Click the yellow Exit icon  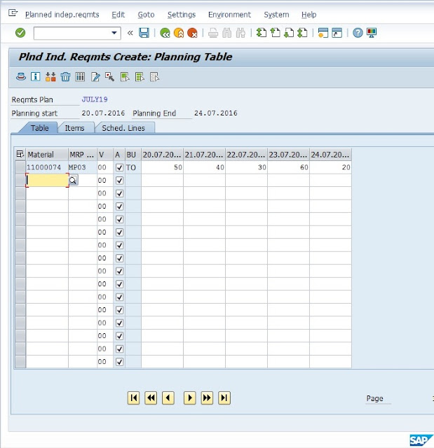pos(179,33)
